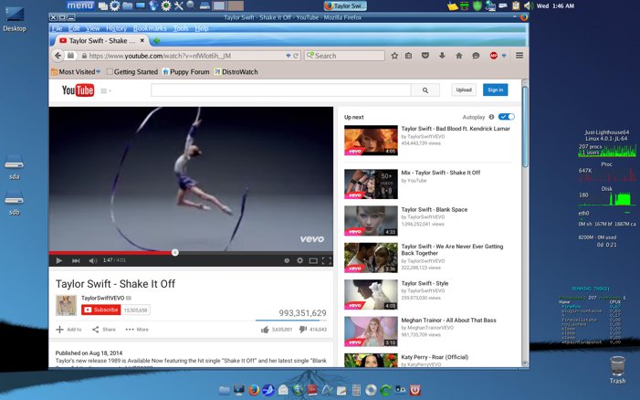Click the Add to button

click(x=68, y=330)
